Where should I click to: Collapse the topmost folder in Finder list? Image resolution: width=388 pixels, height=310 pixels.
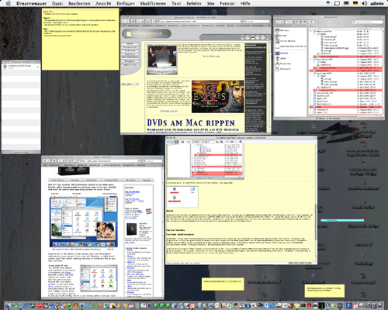pyautogui.click(x=311, y=31)
